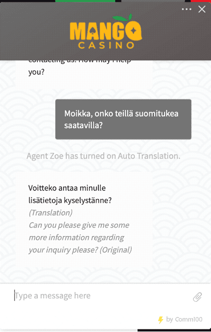This screenshot has width=211, height=332.
Task: Click the CASINO text under the logo
Action: [106, 45]
